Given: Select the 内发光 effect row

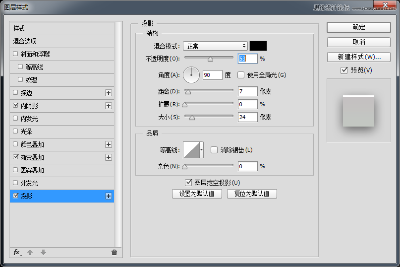Looking at the screenshot, I should 62,119.
